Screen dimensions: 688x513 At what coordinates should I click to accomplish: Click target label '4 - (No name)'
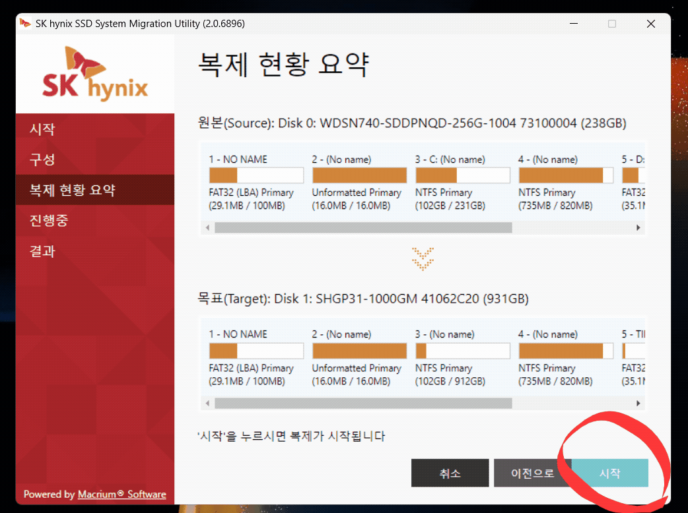click(x=547, y=334)
